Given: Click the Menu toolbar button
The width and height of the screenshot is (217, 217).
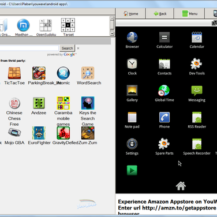Looking at the screenshot, I should (190, 14).
